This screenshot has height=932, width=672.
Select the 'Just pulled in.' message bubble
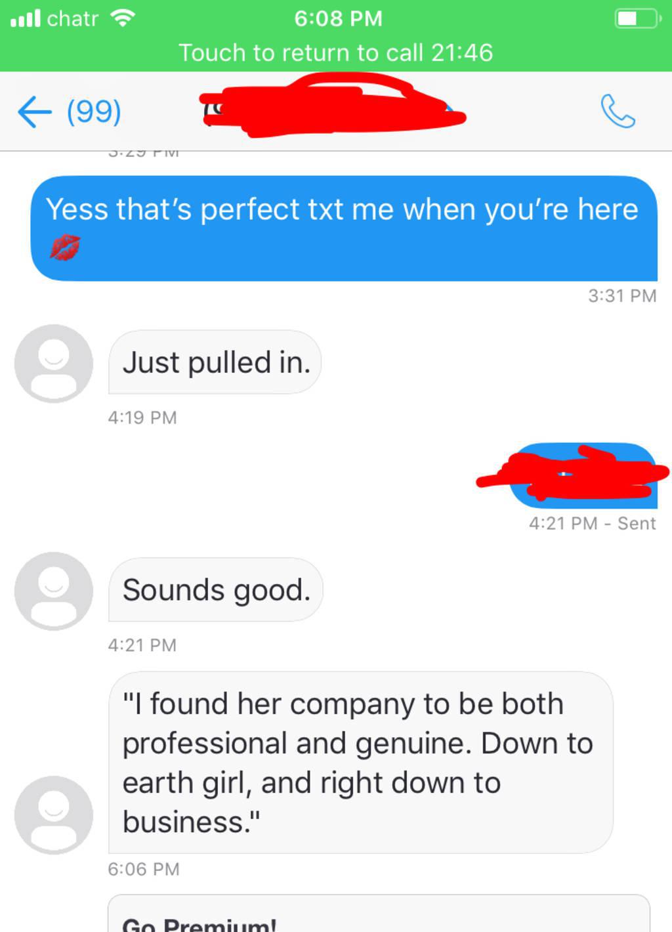click(215, 362)
